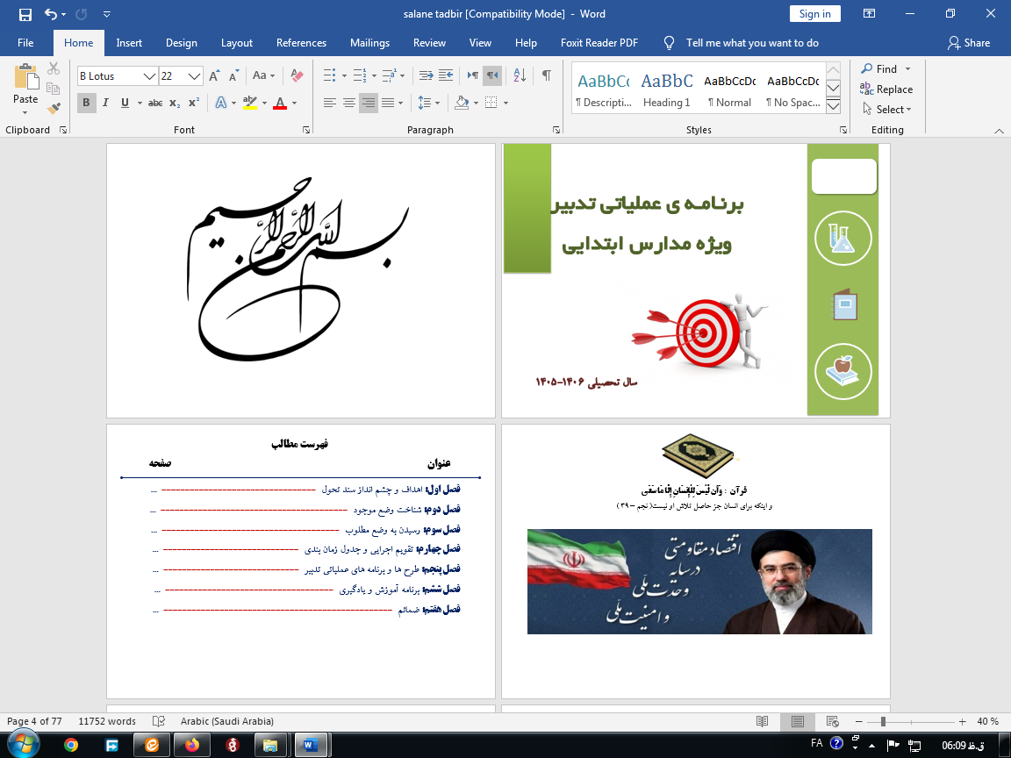Select the Format Painter brush
This screenshot has width=1011, height=758.
[x=54, y=108]
